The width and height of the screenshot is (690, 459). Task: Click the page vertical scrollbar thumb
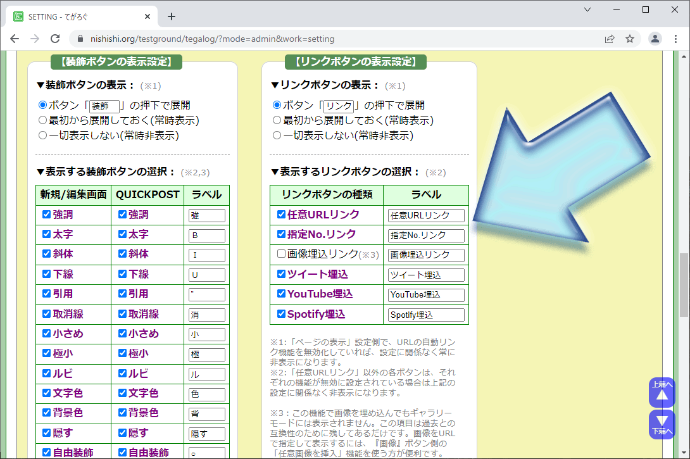pos(684,285)
